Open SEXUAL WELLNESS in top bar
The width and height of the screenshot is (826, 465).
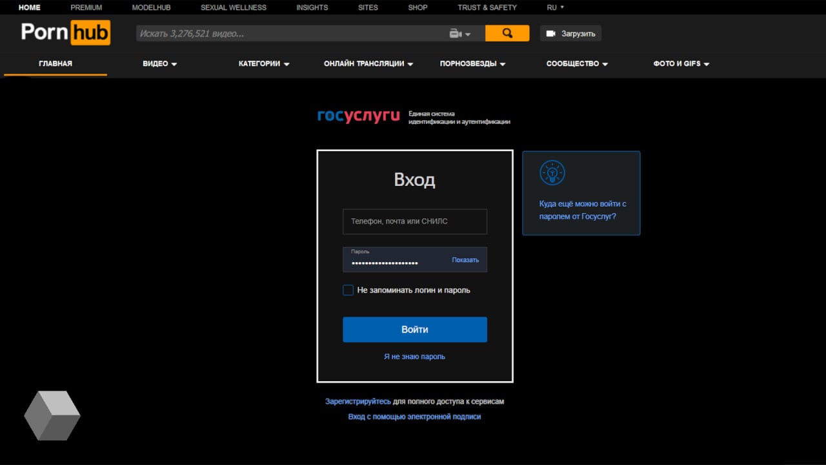[x=234, y=8]
